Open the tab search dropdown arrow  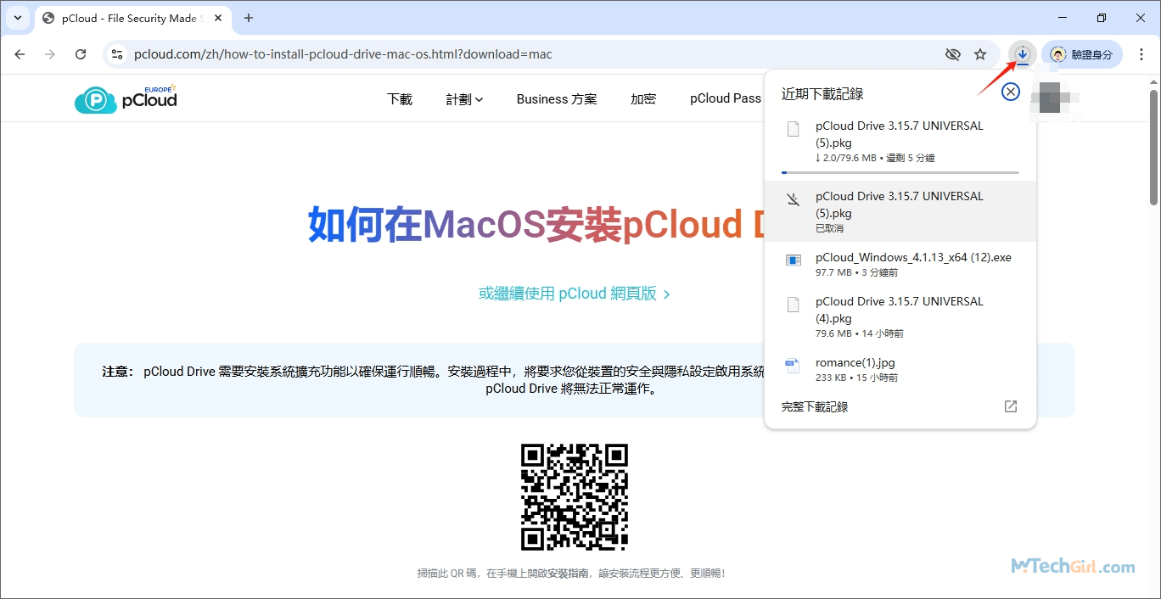click(x=17, y=18)
